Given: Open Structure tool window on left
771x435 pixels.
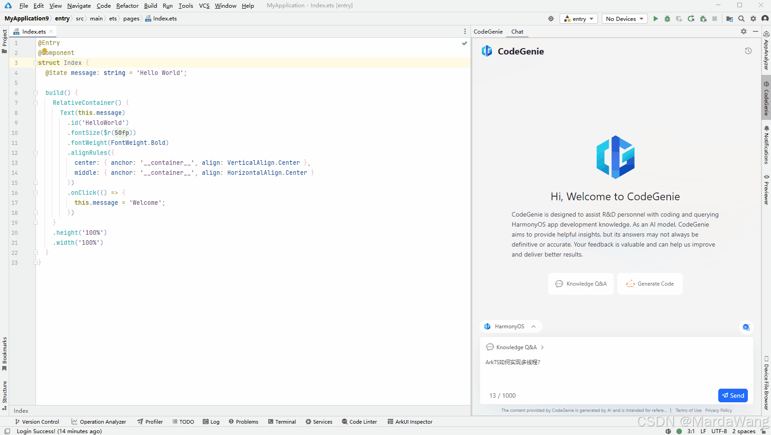Looking at the screenshot, I should (5, 395).
